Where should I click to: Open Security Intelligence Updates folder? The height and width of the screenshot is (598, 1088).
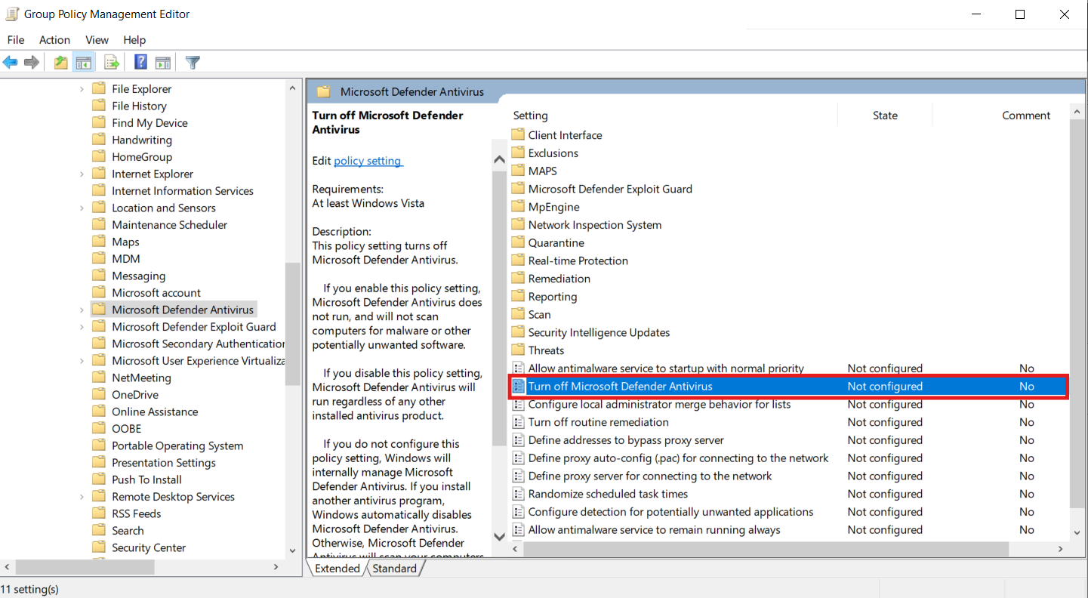(x=599, y=333)
